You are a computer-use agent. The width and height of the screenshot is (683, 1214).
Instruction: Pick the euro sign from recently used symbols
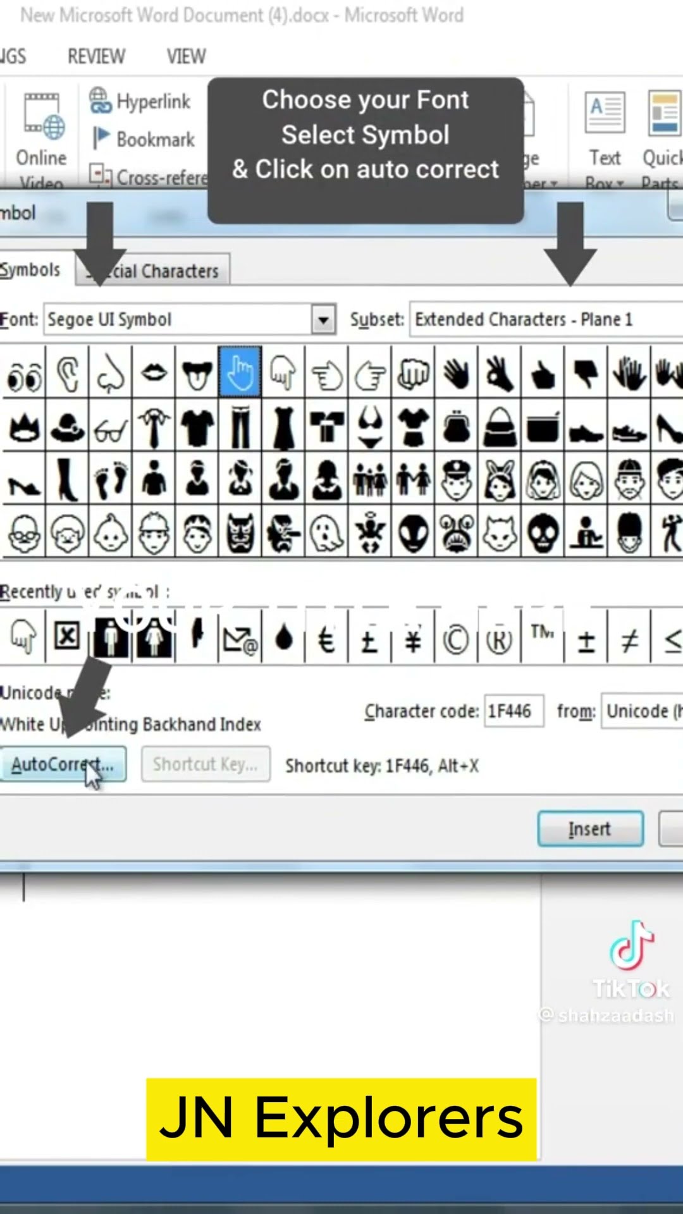click(326, 637)
